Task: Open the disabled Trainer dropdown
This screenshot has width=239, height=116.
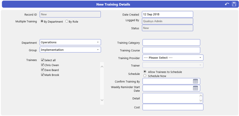Action: tap(173, 65)
